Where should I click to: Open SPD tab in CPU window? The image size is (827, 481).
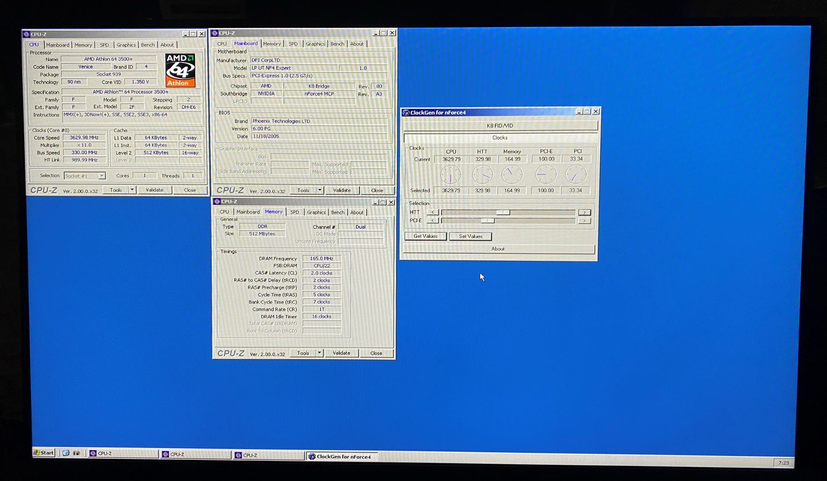(x=104, y=45)
